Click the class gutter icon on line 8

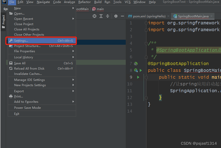(136, 70)
